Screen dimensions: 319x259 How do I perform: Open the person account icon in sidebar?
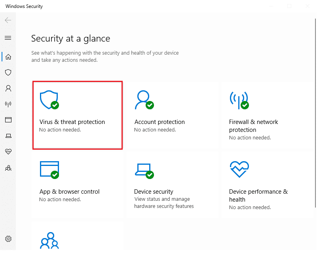pyautogui.click(x=8, y=88)
